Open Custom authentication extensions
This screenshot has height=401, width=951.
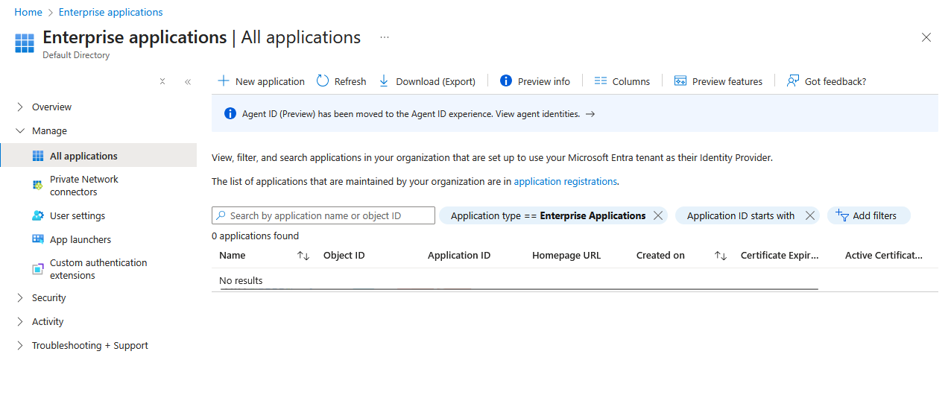click(x=98, y=269)
